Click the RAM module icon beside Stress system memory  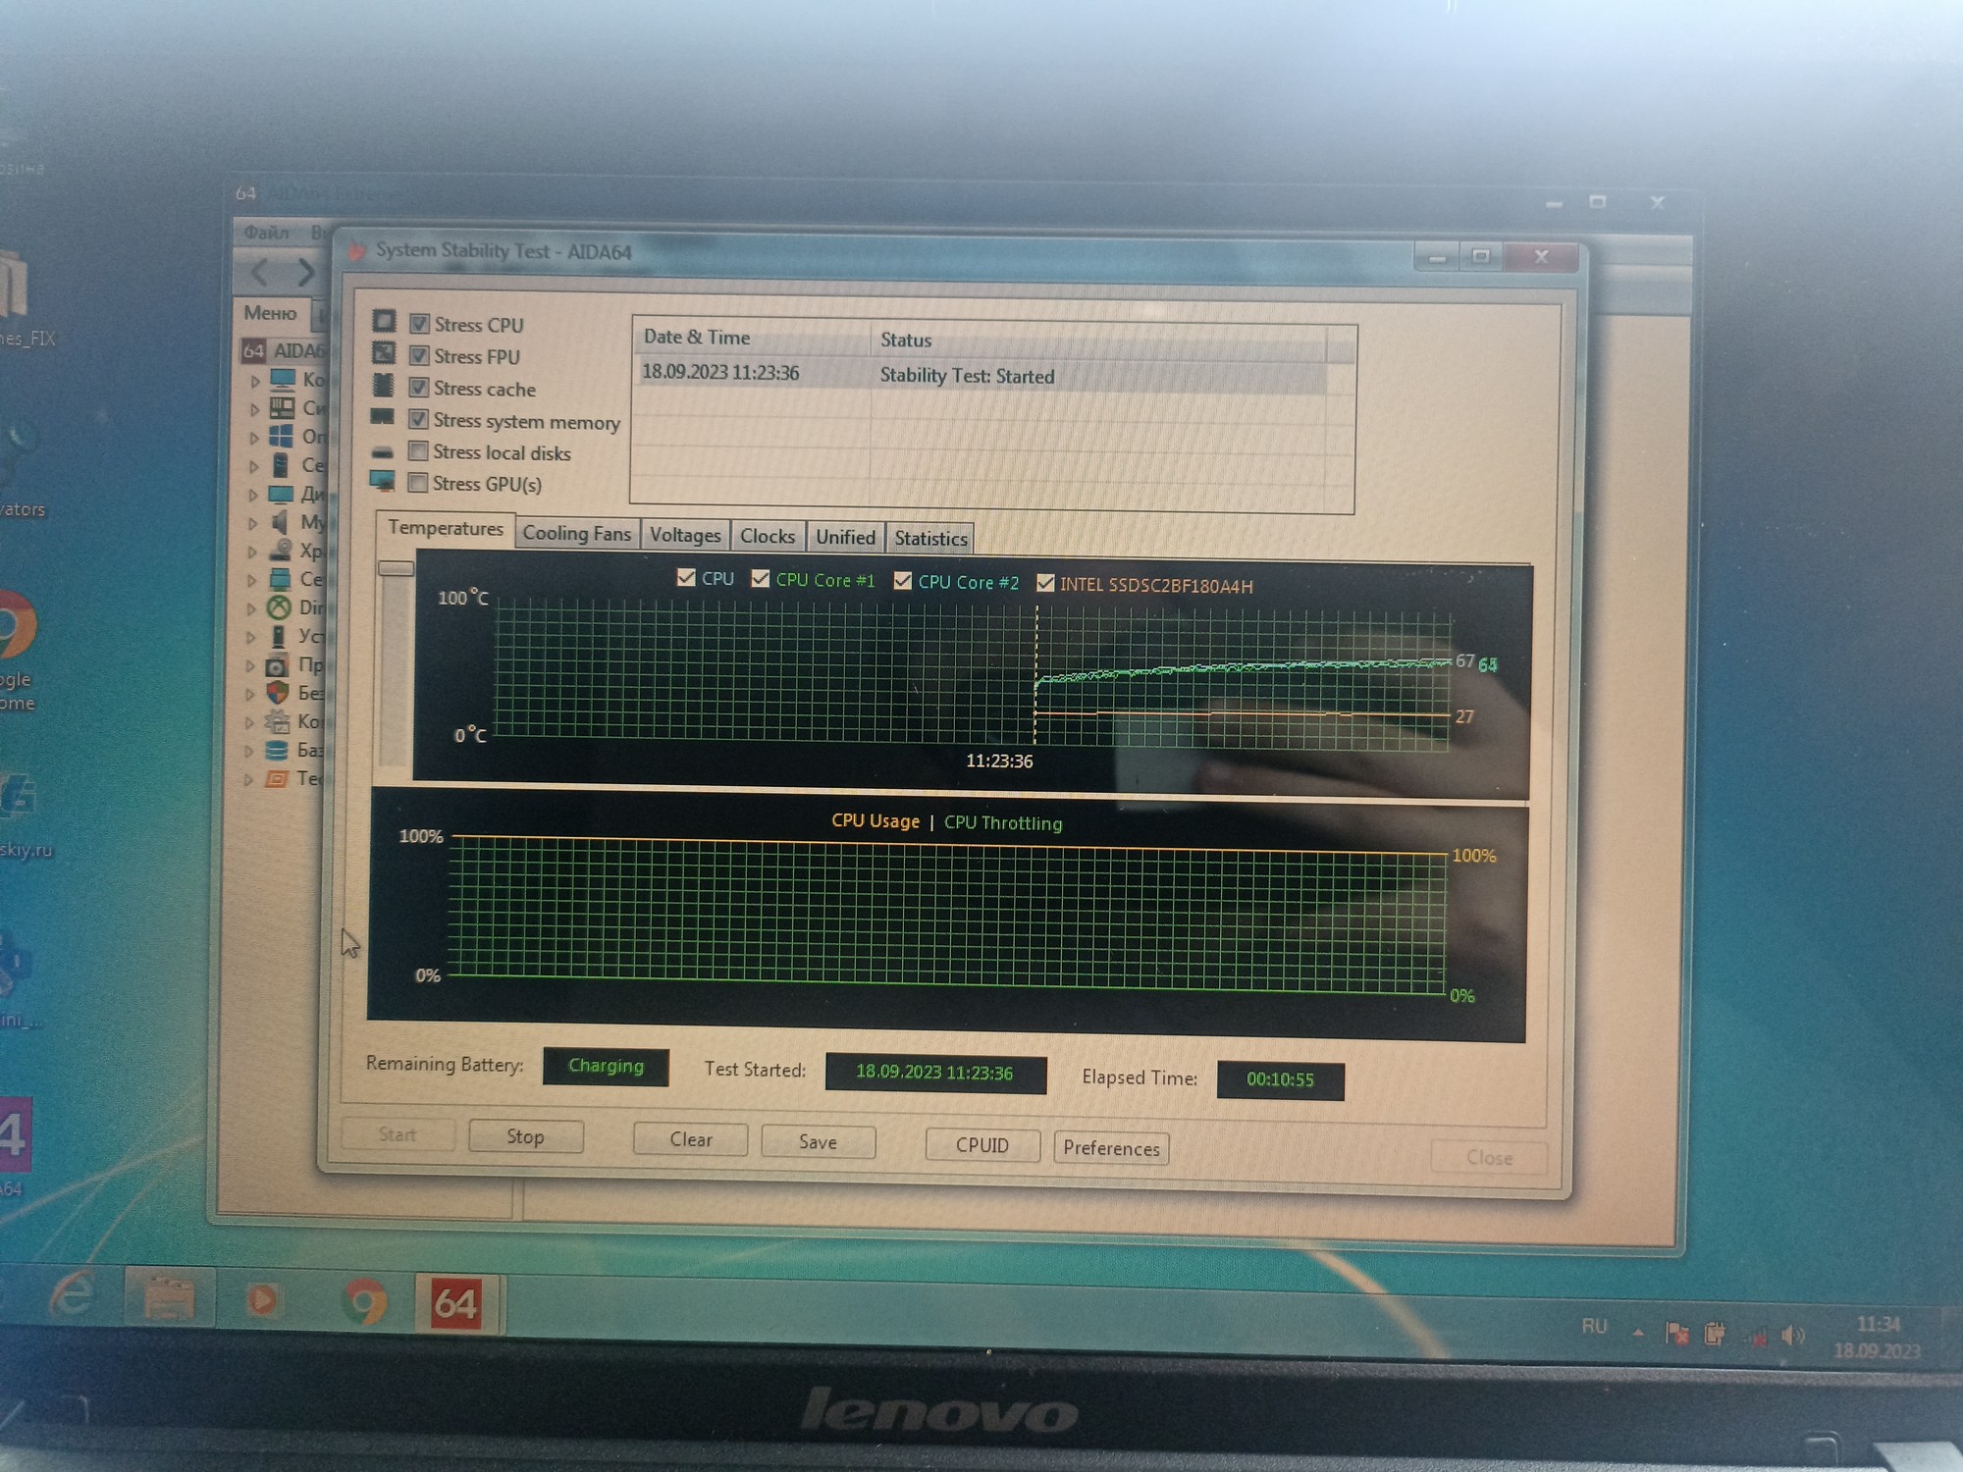(x=383, y=417)
